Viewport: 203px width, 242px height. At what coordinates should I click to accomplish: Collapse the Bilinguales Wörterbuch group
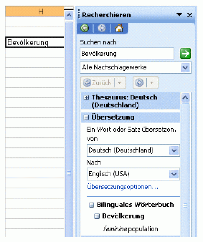[x=91, y=205]
